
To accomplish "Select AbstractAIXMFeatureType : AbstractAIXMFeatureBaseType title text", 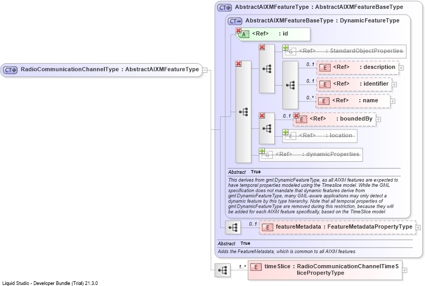I will (x=319, y=7).
